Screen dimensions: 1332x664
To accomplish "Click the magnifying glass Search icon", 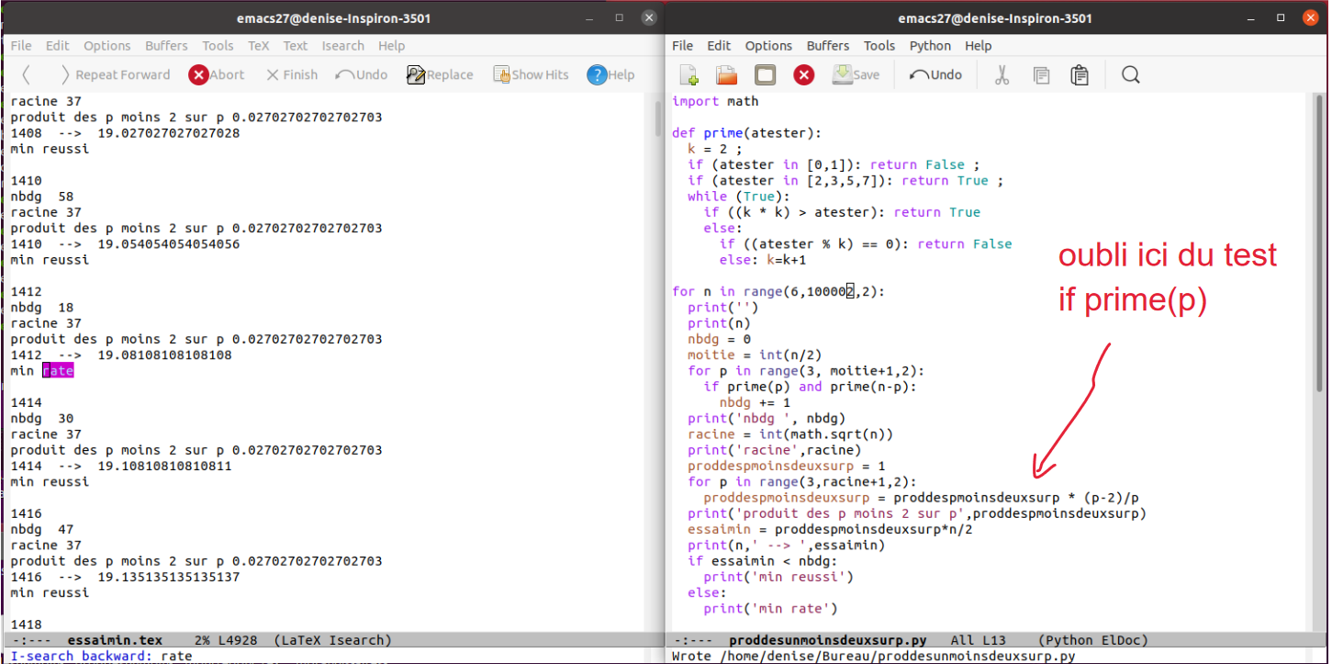I will pos(1130,75).
